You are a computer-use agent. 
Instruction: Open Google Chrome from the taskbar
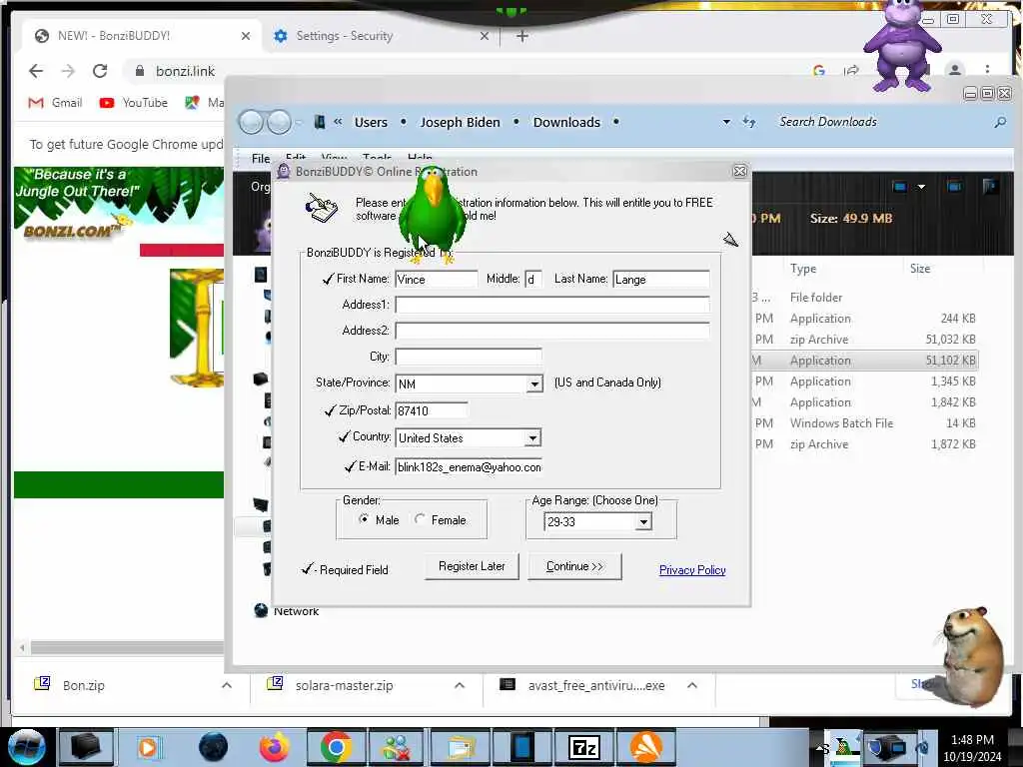336,747
